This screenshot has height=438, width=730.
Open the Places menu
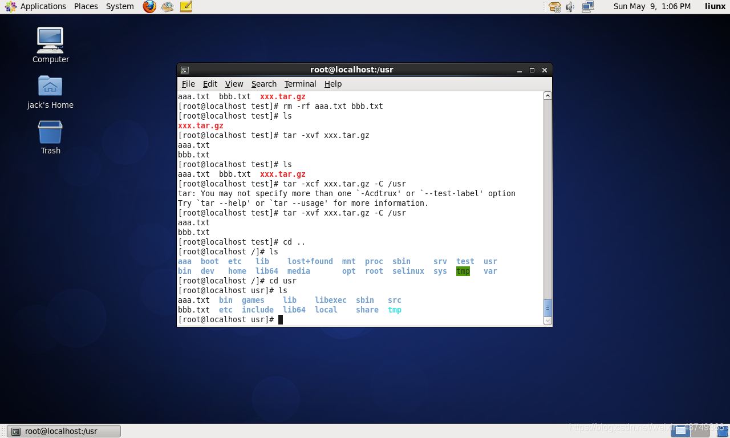[x=86, y=6]
